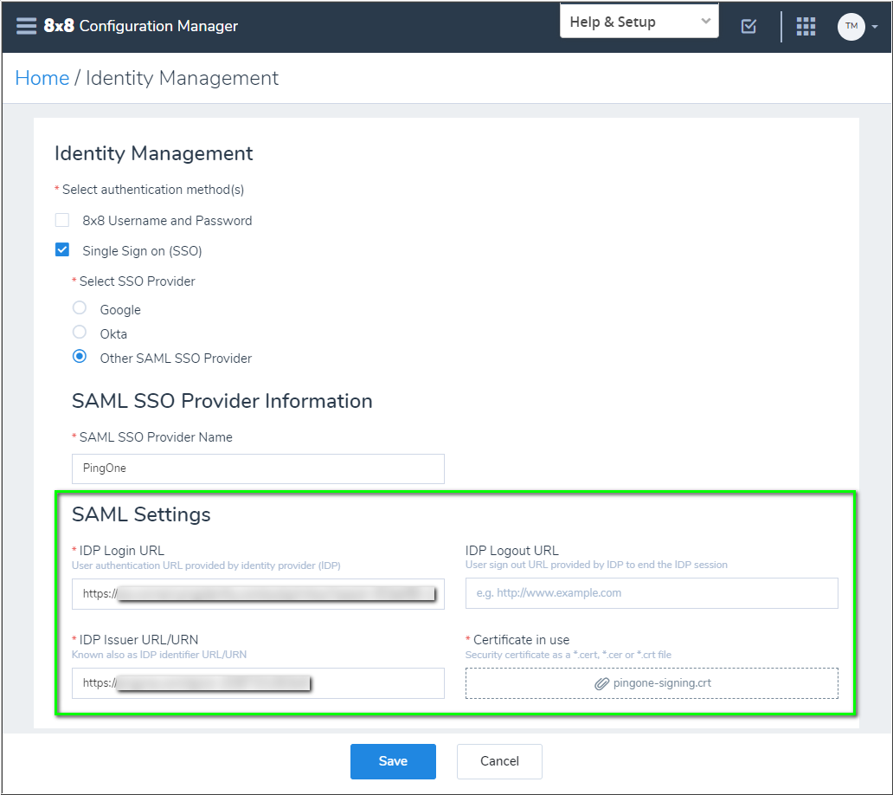Open the hamburger navigation menu

[26, 26]
